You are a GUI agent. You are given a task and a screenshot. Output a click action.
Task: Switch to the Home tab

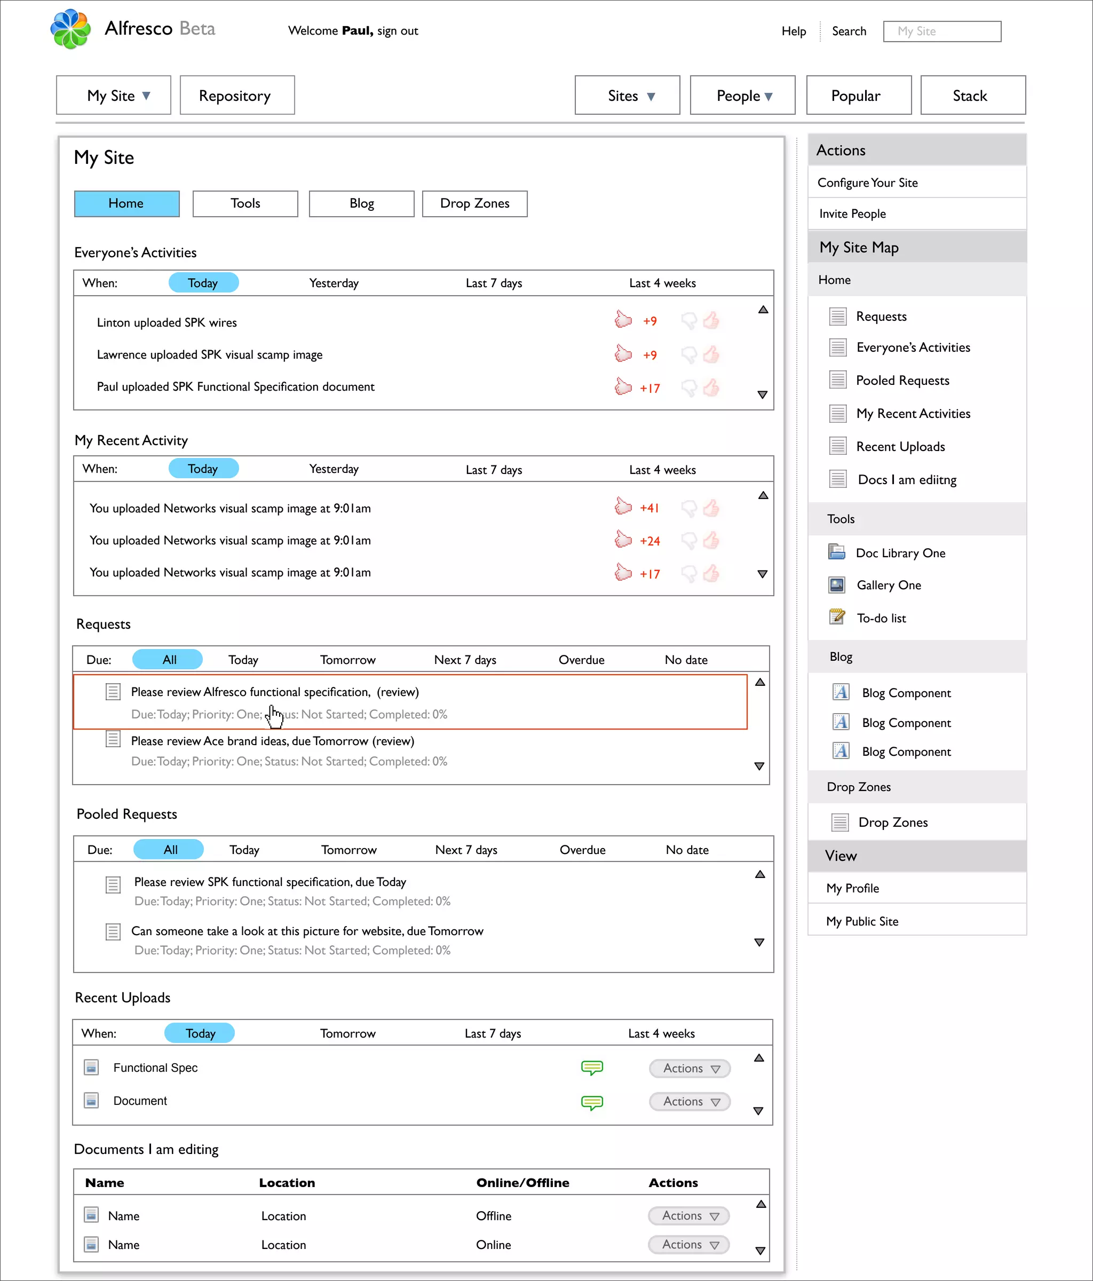[126, 203]
